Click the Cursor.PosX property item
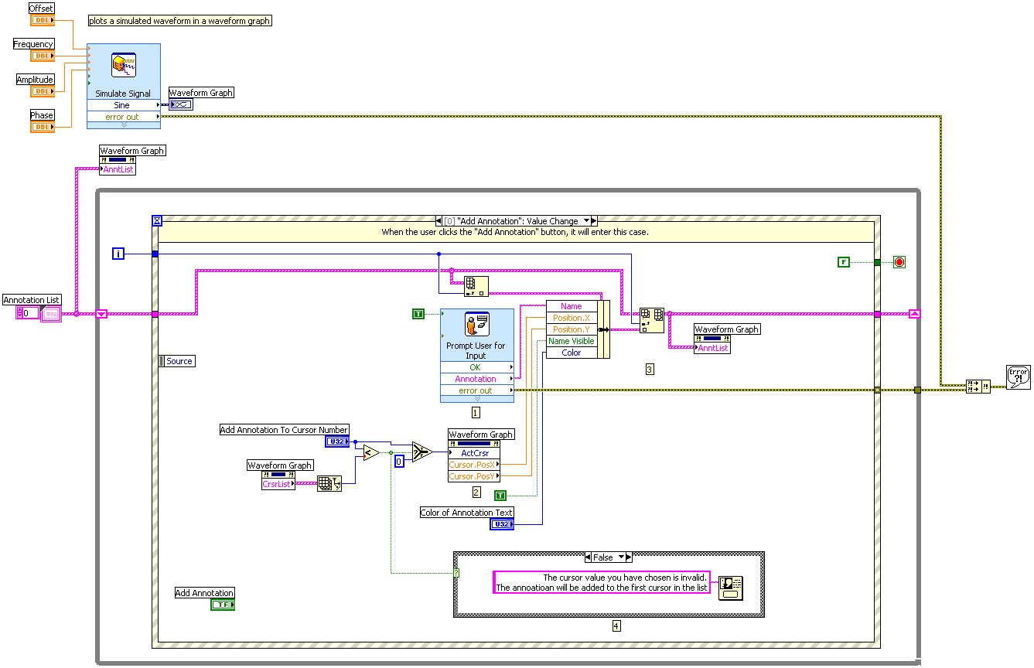Screen dimensions: 1034x668 [x=474, y=465]
